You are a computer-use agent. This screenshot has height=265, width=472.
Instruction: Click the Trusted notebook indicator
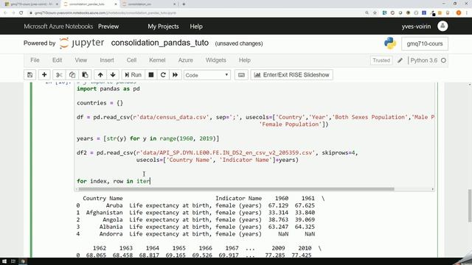381,60
